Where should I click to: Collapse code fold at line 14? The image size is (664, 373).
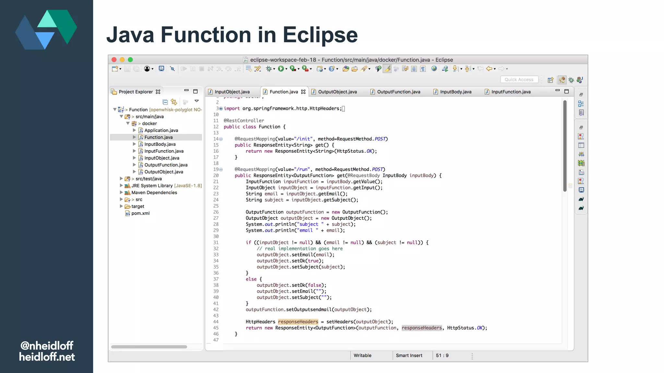click(221, 139)
